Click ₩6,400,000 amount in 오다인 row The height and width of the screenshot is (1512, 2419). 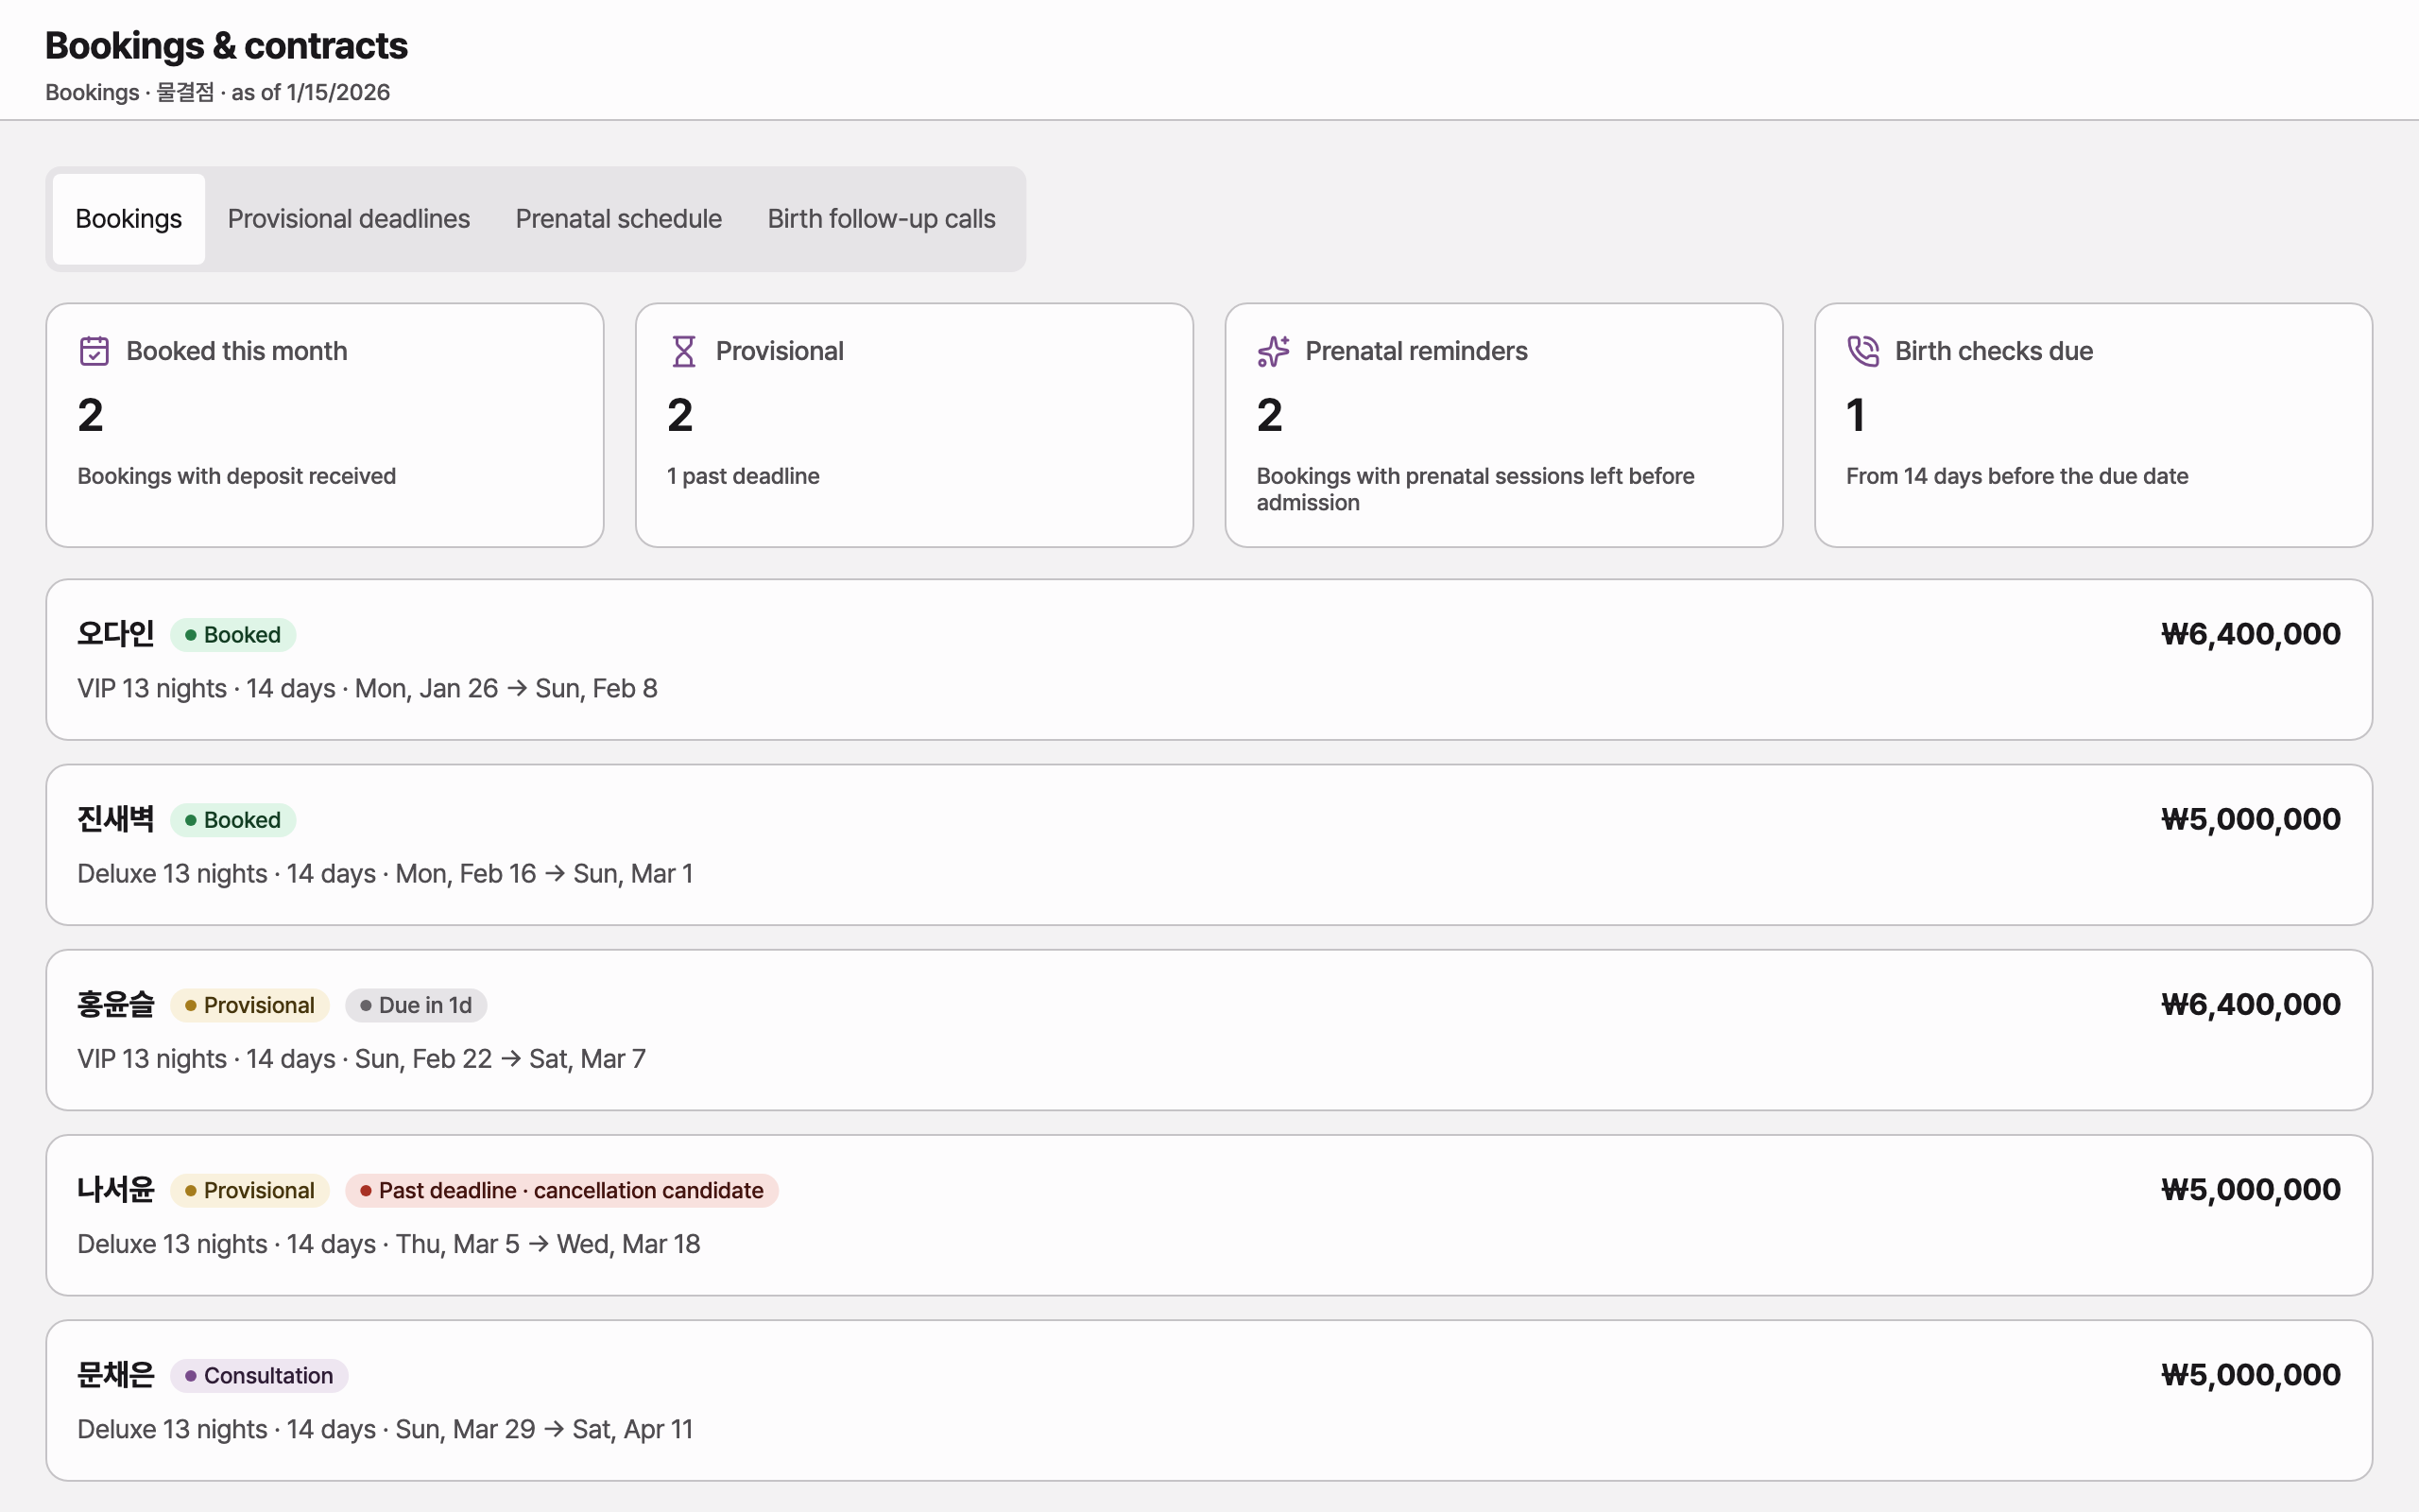pos(2251,634)
